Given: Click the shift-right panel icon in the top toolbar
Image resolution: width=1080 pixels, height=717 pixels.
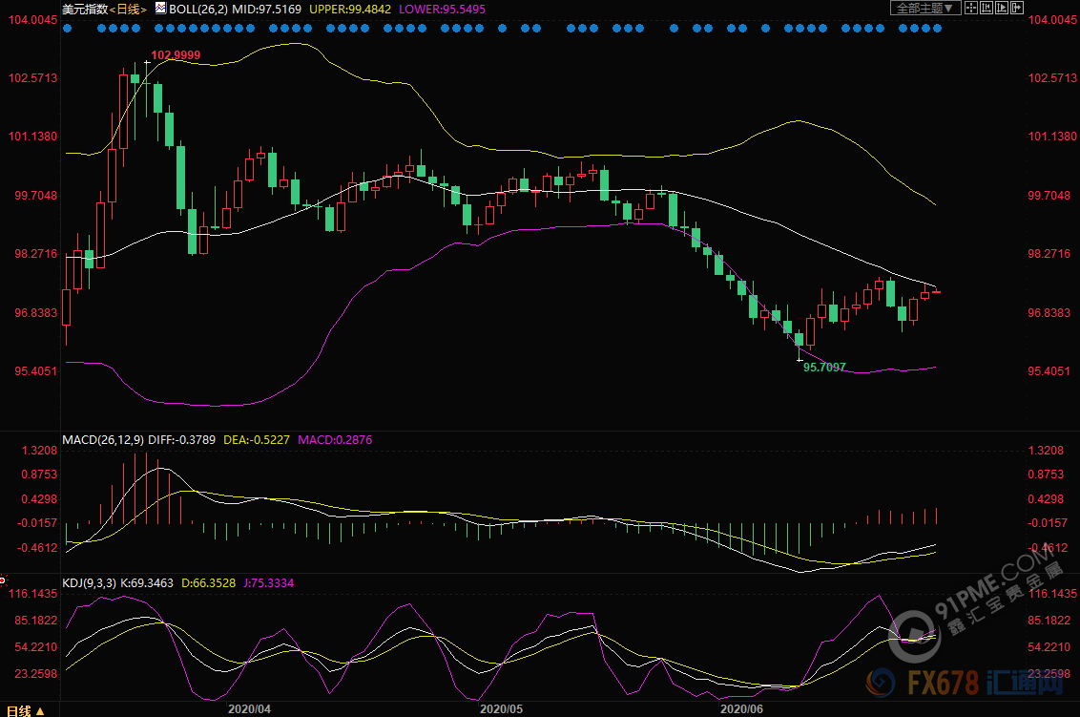Looking at the screenshot, I should [x=1017, y=8].
